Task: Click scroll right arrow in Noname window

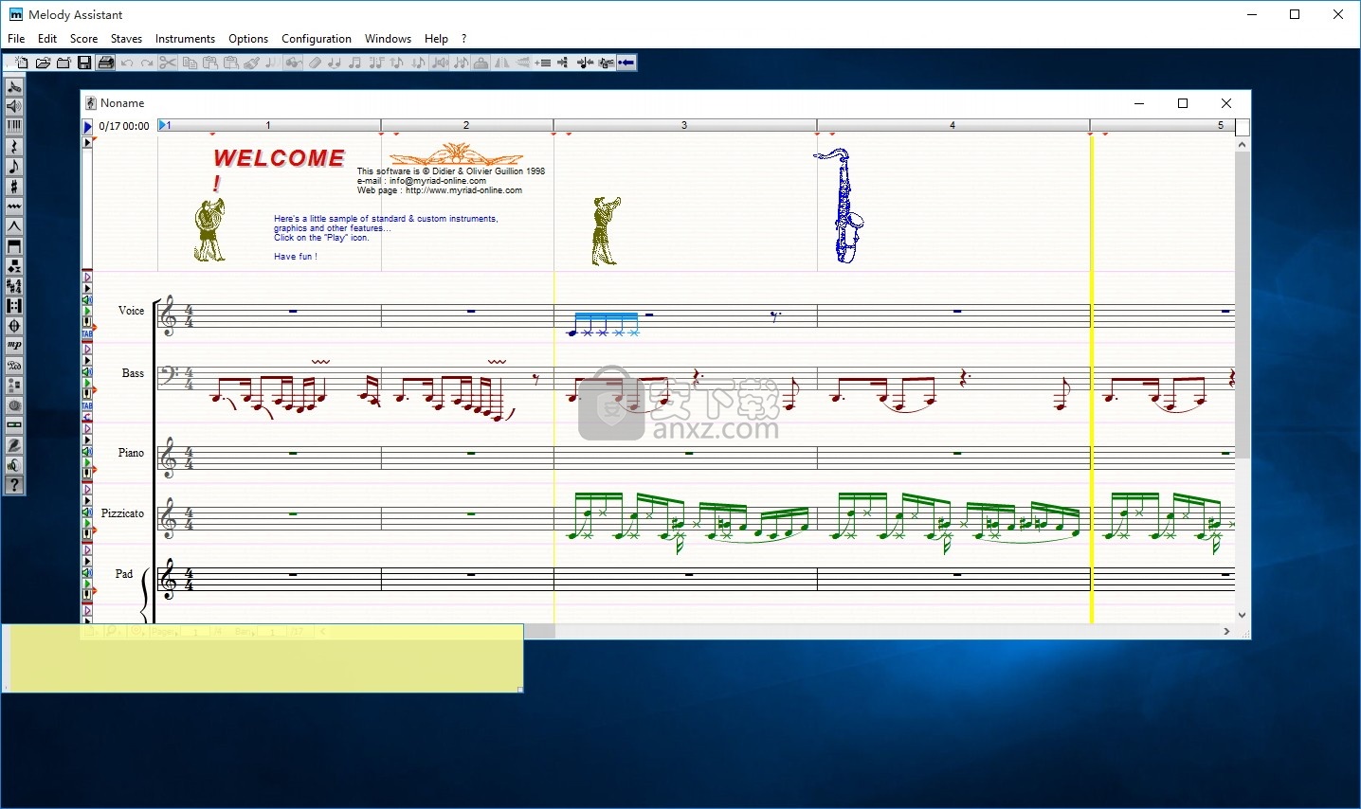Action: coord(1227,631)
